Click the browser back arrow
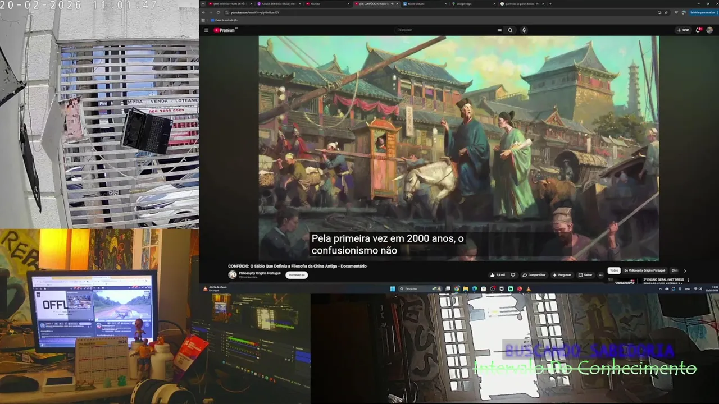 coord(203,12)
